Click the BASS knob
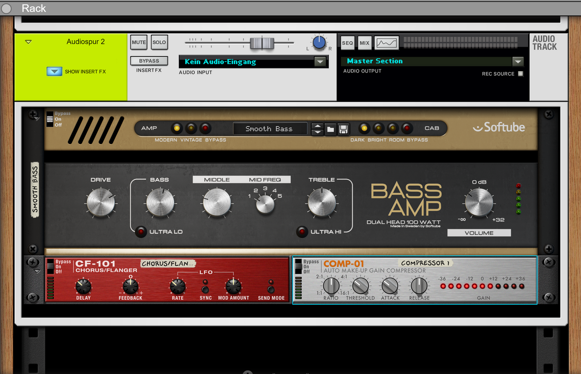Image resolution: width=581 pixels, height=374 pixels. (160, 202)
